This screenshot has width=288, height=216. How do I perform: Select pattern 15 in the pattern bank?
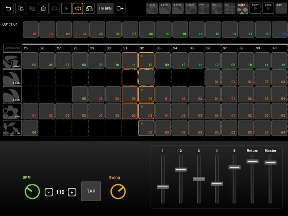pyautogui.click(x=263, y=29)
